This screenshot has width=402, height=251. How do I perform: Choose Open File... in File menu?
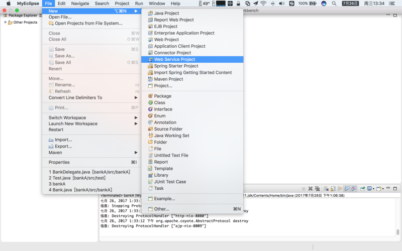(x=91, y=17)
